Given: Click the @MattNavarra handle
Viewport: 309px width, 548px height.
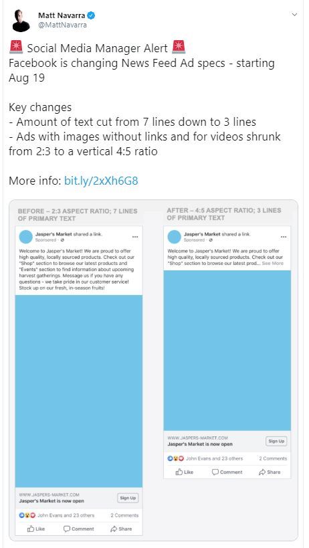Looking at the screenshot, I should (62, 25).
